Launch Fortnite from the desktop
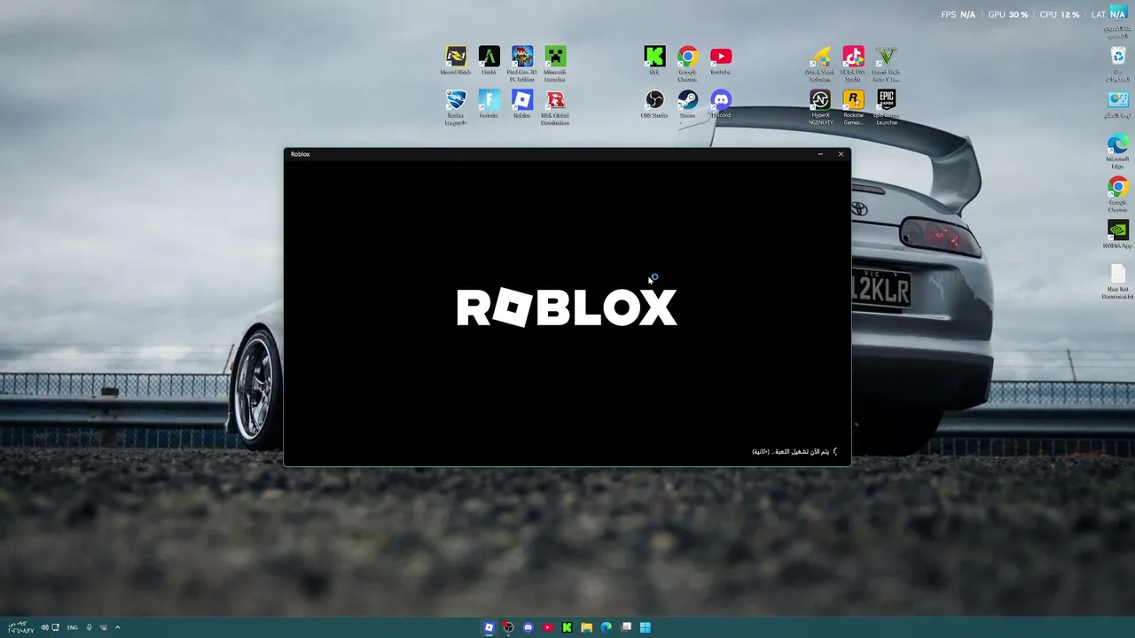 point(489,104)
